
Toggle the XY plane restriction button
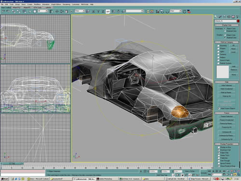click(108, 12)
